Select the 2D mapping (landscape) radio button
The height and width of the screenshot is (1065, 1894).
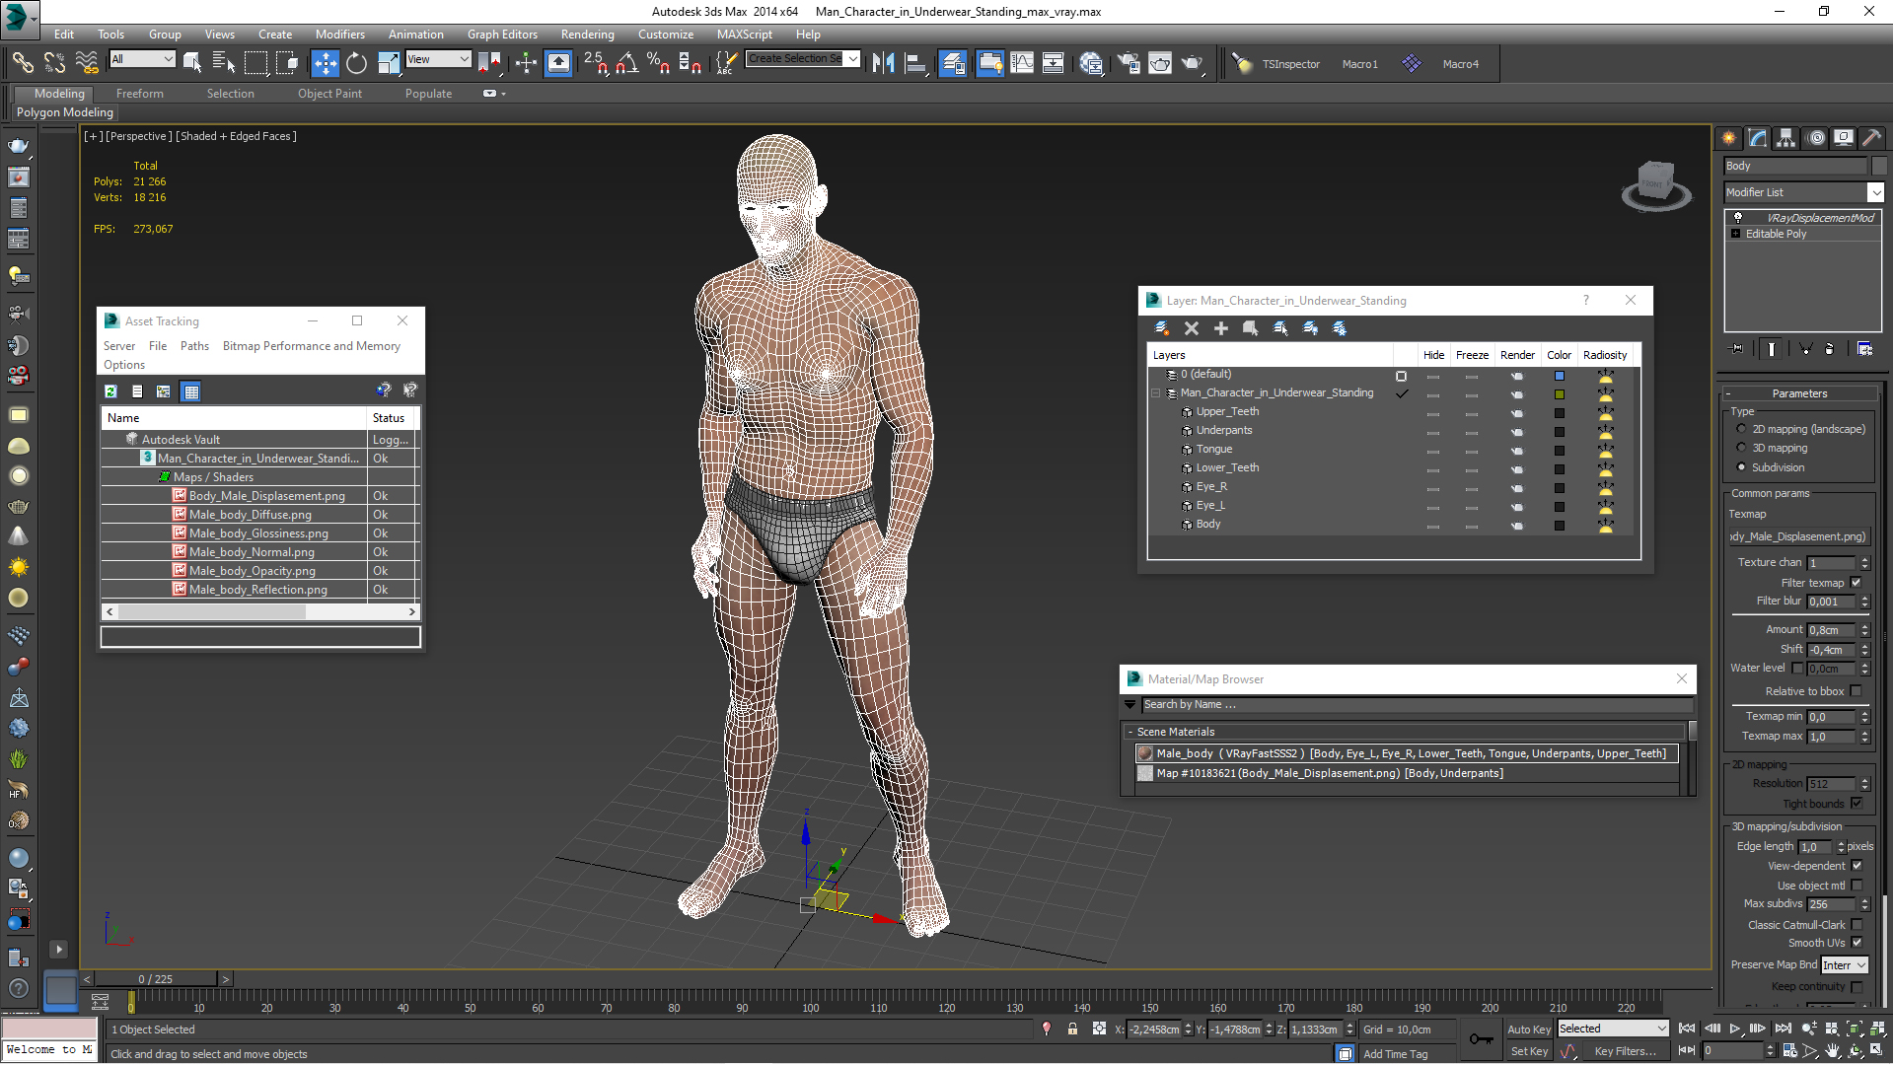click(x=1741, y=429)
